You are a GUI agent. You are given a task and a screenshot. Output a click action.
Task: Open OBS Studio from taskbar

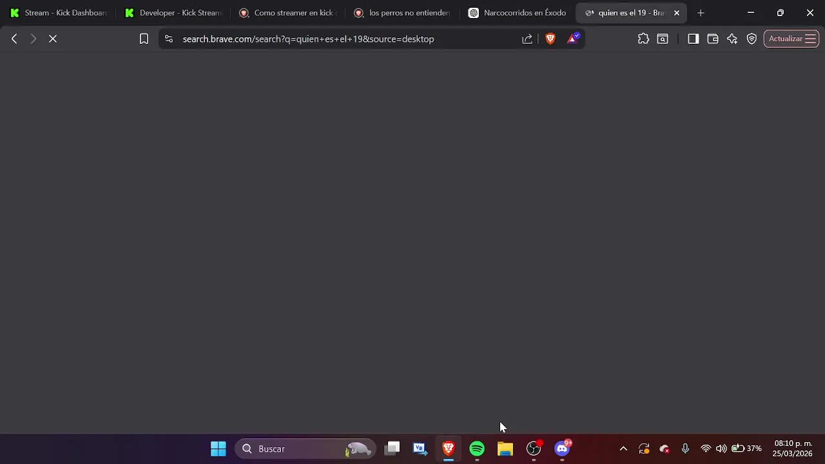534,449
